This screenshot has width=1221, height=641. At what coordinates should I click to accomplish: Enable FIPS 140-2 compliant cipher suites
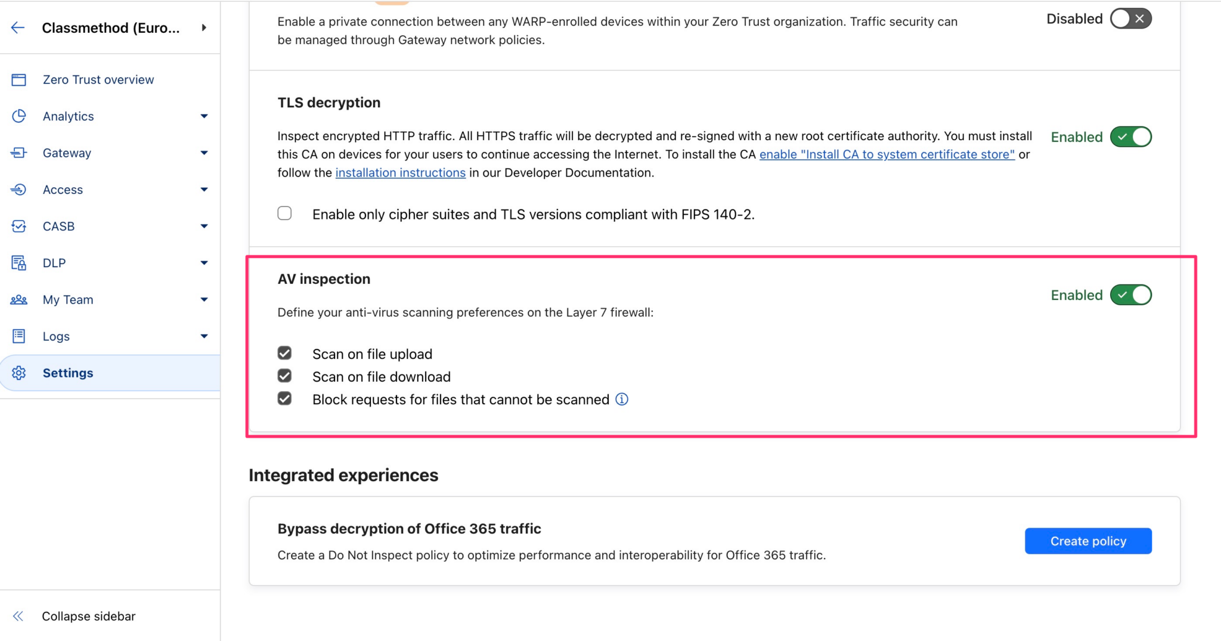tap(284, 213)
